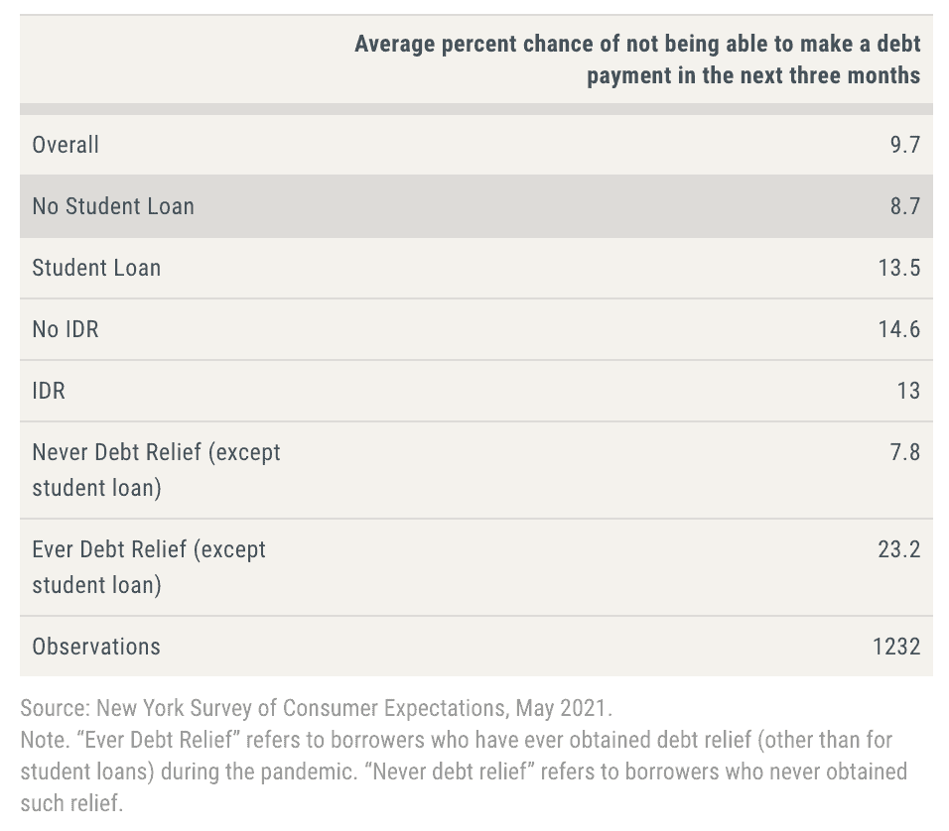Click the 23.2 value for Ever Debt Relief

[899, 549]
